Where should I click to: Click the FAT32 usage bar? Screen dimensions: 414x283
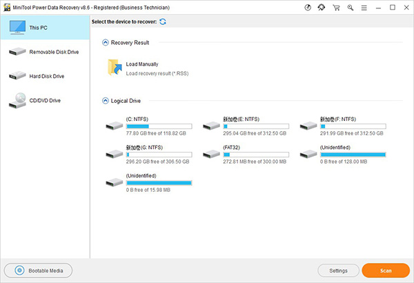256,155
